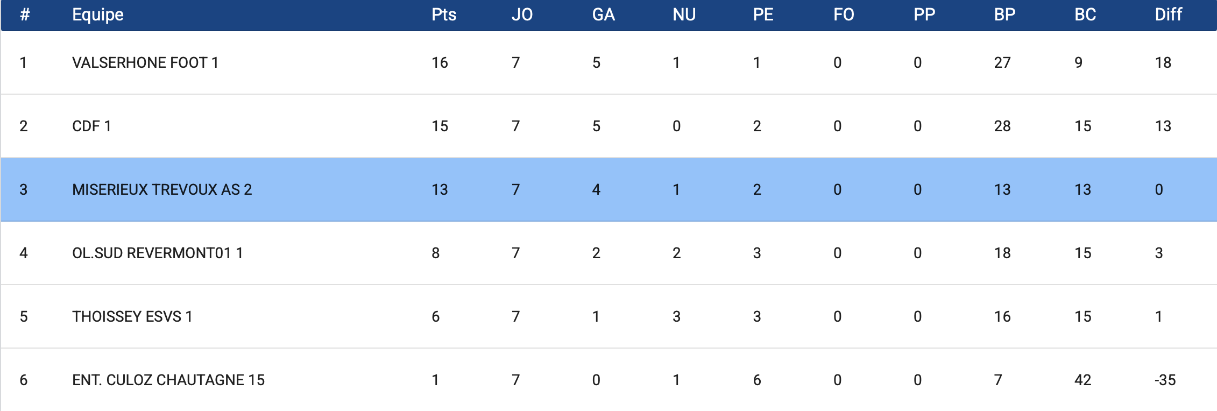The height and width of the screenshot is (411, 1217).
Task: Select team THOISSEY ESVS 1
Action: (x=132, y=317)
